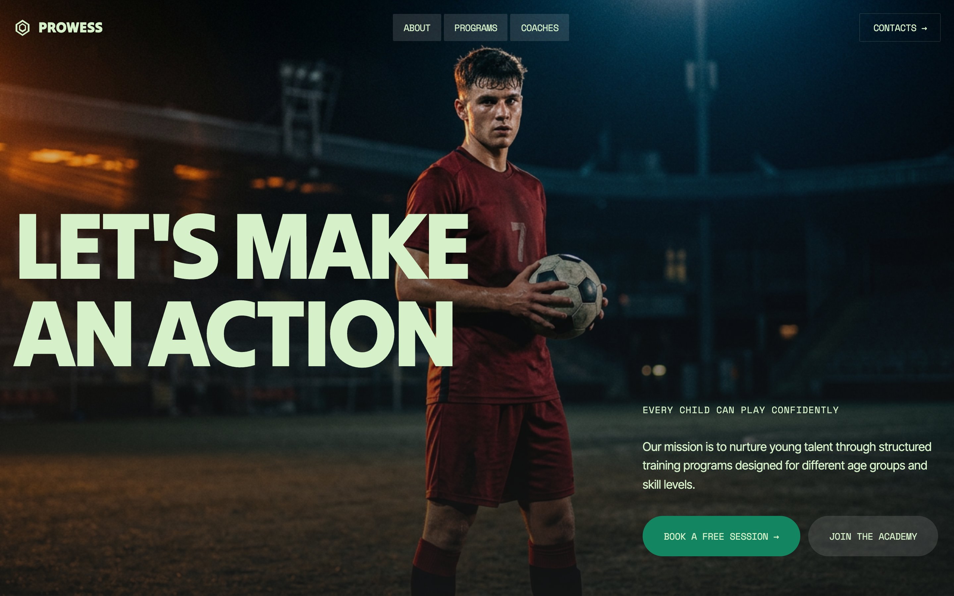Viewport: 954px width, 596px height.
Task: Click the LET'S MAKE headline line
Action: (242, 247)
